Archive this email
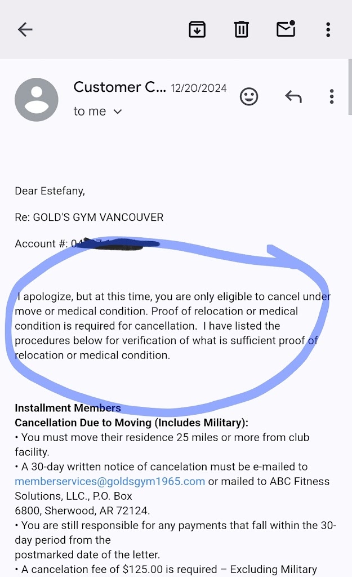The width and height of the screenshot is (352, 577). click(197, 29)
